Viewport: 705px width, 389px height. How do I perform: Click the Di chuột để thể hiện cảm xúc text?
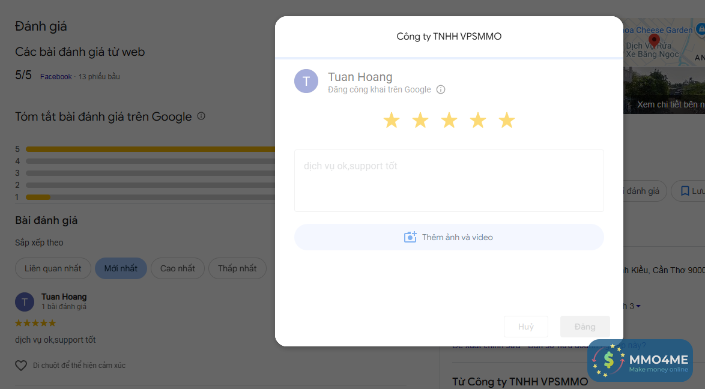click(x=79, y=365)
